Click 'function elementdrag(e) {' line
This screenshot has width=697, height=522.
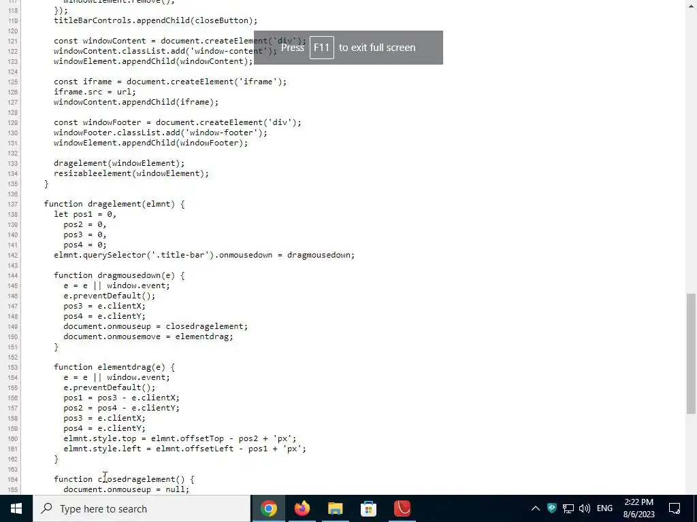click(x=114, y=367)
